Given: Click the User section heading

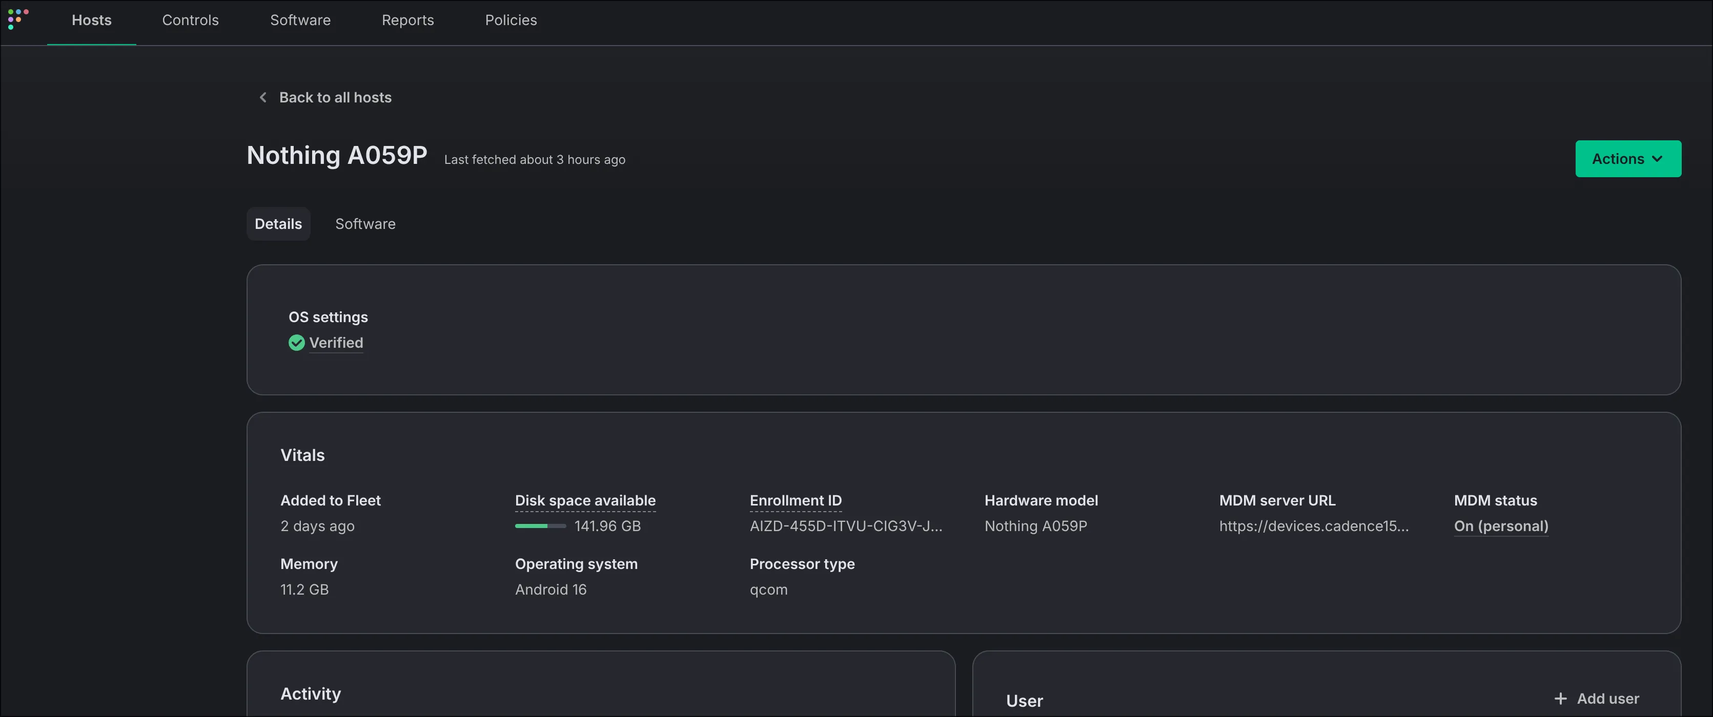Looking at the screenshot, I should click(1024, 701).
